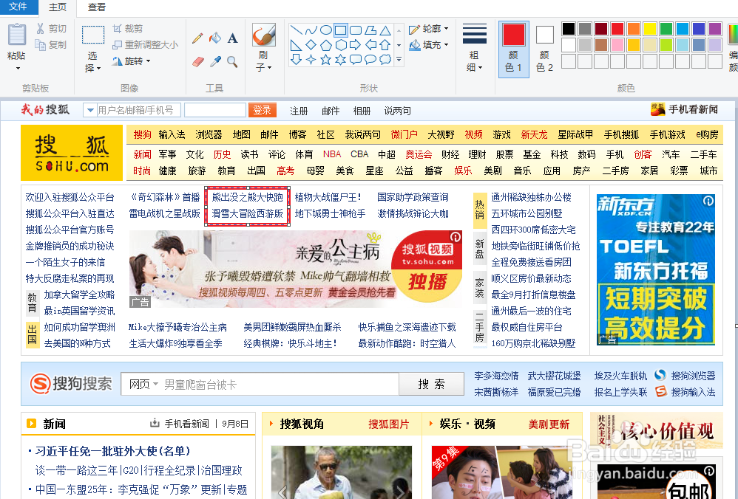Pick the green color swatch

[x=666, y=29]
